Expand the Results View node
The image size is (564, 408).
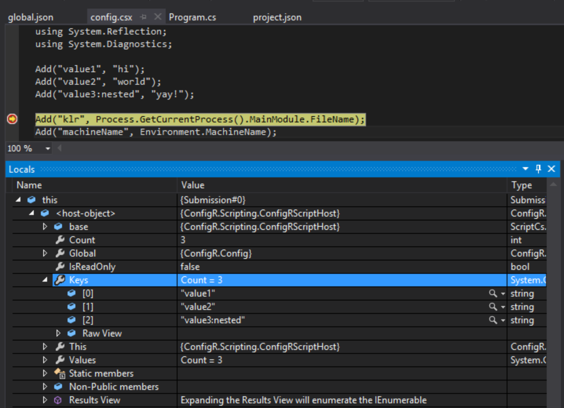[45, 400]
